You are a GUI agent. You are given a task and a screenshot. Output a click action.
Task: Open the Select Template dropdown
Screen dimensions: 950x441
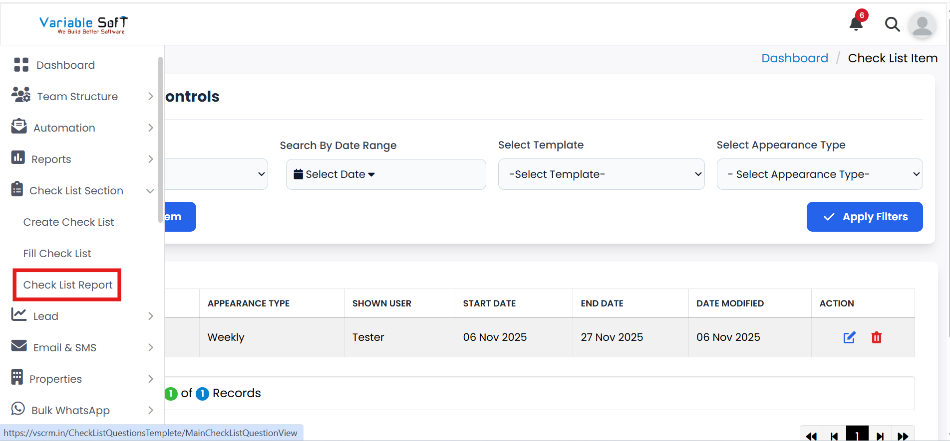click(x=601, y=174)
